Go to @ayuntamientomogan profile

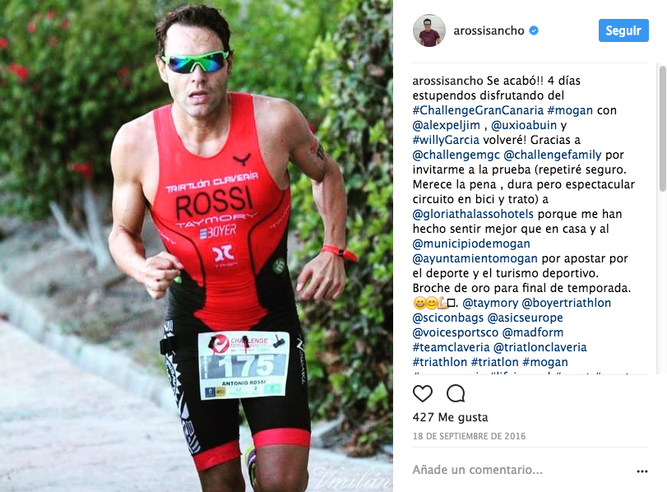pos(475,258)
